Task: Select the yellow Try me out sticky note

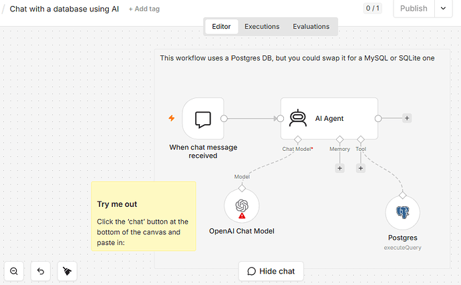Action: 144,216
